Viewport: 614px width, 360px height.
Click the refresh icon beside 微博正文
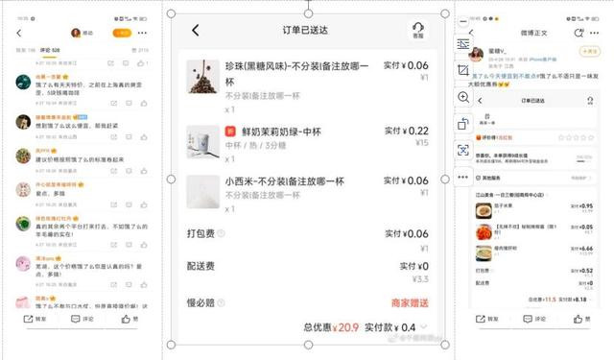tap(579, 33)
